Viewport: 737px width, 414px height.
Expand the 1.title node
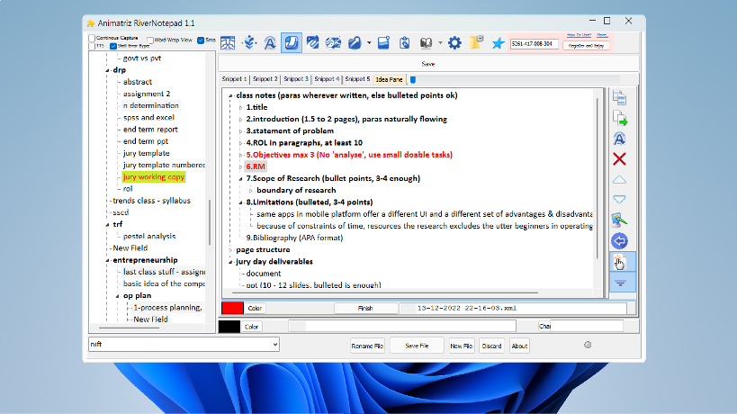(241, 108)
